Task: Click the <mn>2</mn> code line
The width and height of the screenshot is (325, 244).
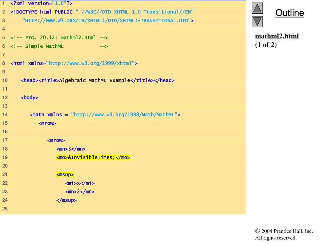Action: click(80, 192)
